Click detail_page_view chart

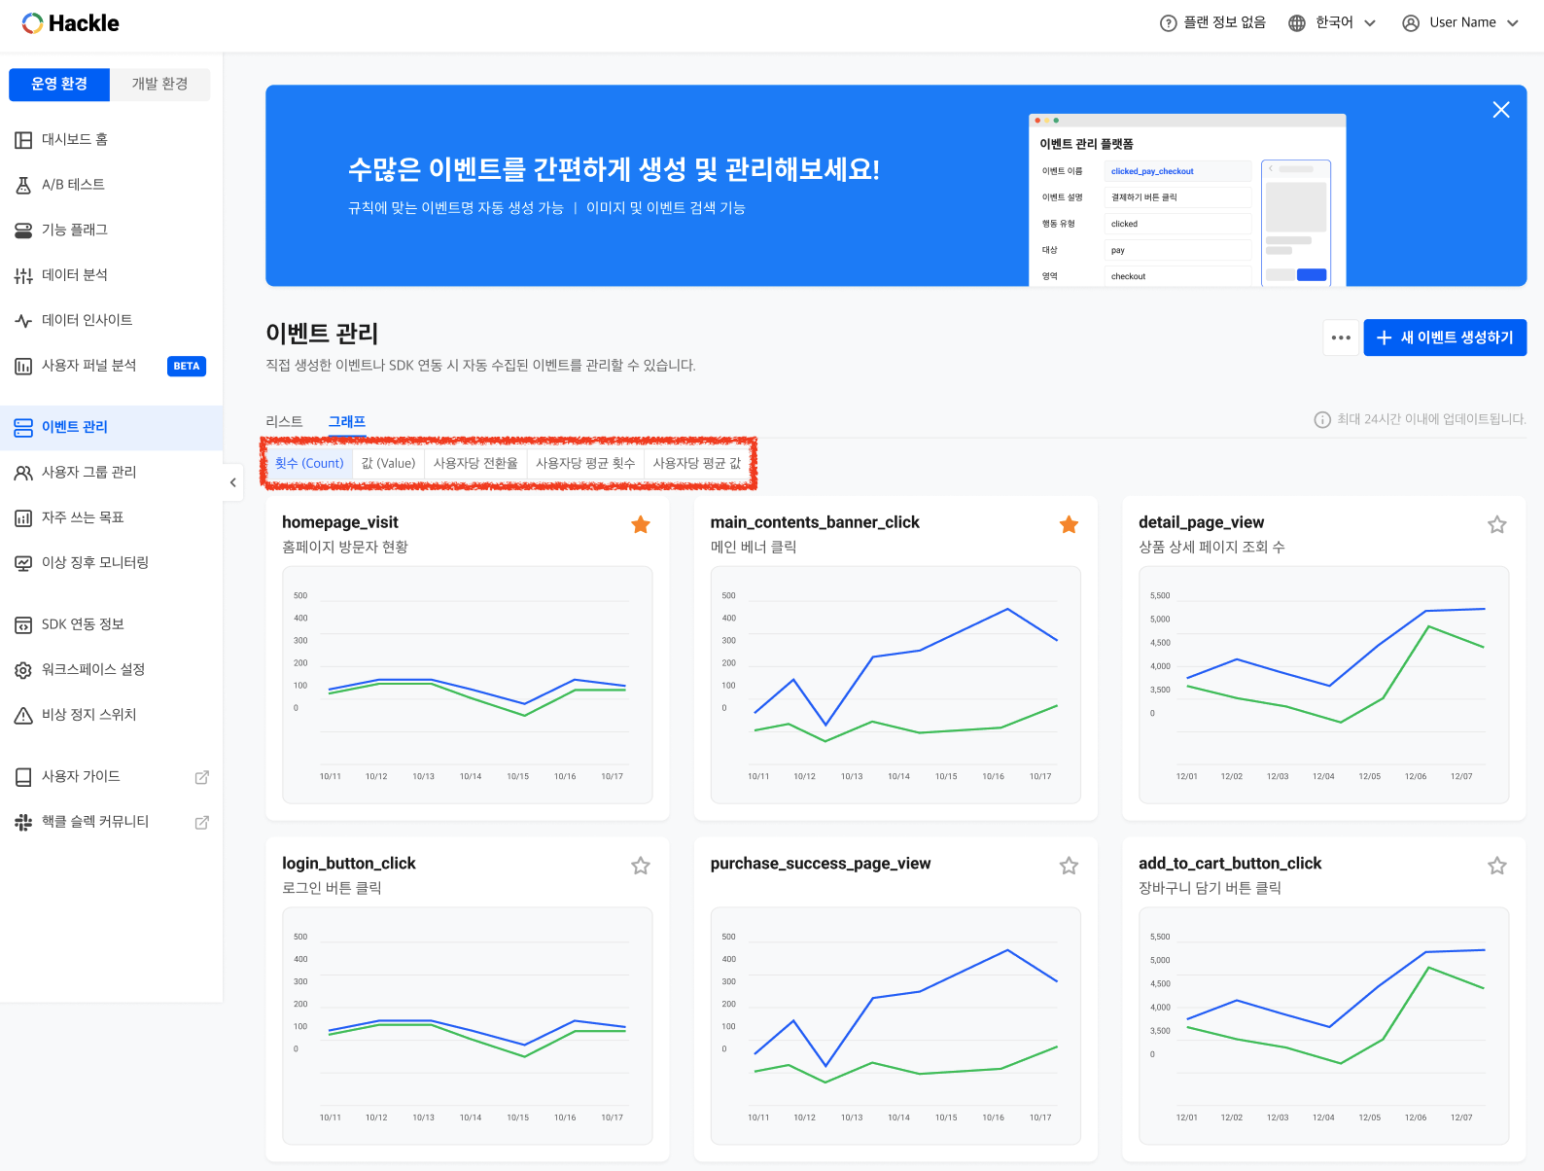click(1324, 685)
